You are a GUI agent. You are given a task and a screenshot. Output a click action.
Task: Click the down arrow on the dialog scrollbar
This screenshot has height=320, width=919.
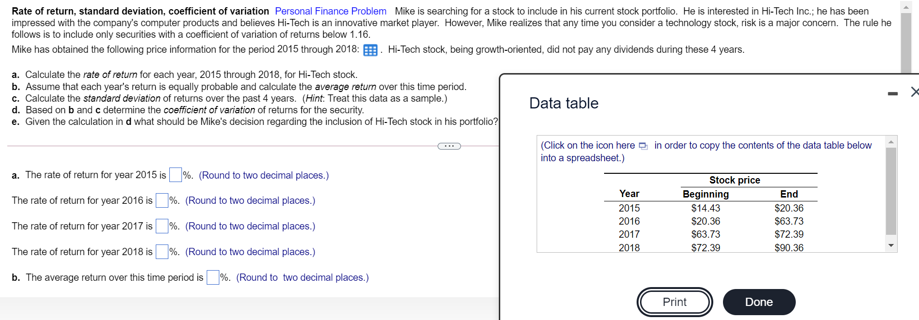click(x=891, y=245)
